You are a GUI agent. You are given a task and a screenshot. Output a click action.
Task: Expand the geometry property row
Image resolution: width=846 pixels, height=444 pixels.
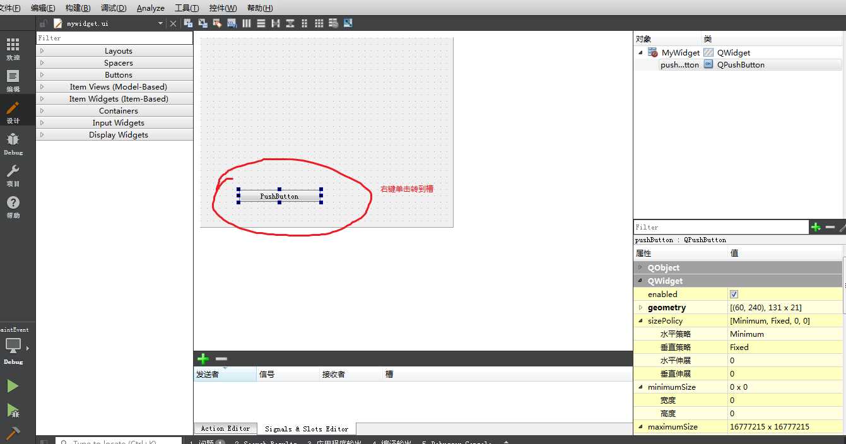[x=640, y=308]
